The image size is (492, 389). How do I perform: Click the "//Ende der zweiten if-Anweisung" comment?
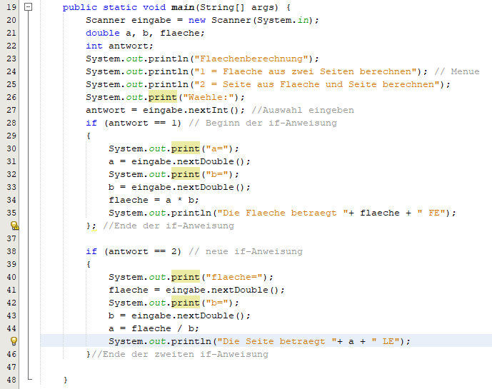point(180,355)
